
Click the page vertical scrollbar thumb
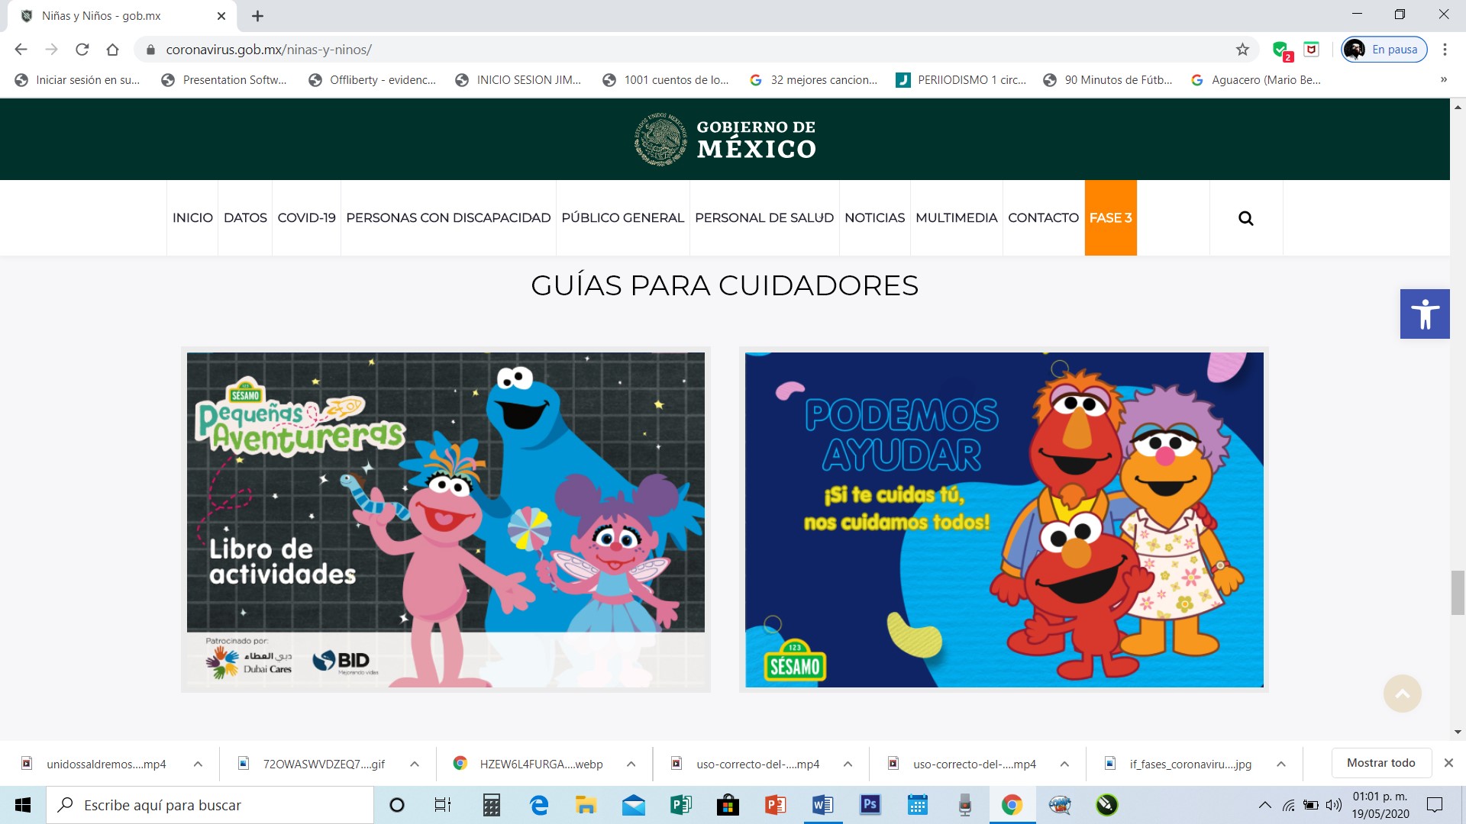pos(1458,592)
